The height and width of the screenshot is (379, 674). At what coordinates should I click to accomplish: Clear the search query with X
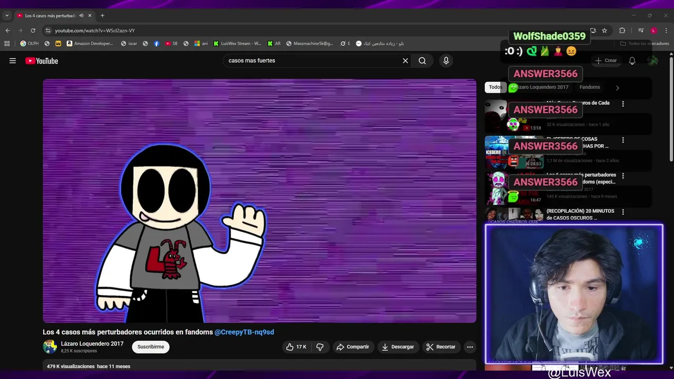[405, 61]
